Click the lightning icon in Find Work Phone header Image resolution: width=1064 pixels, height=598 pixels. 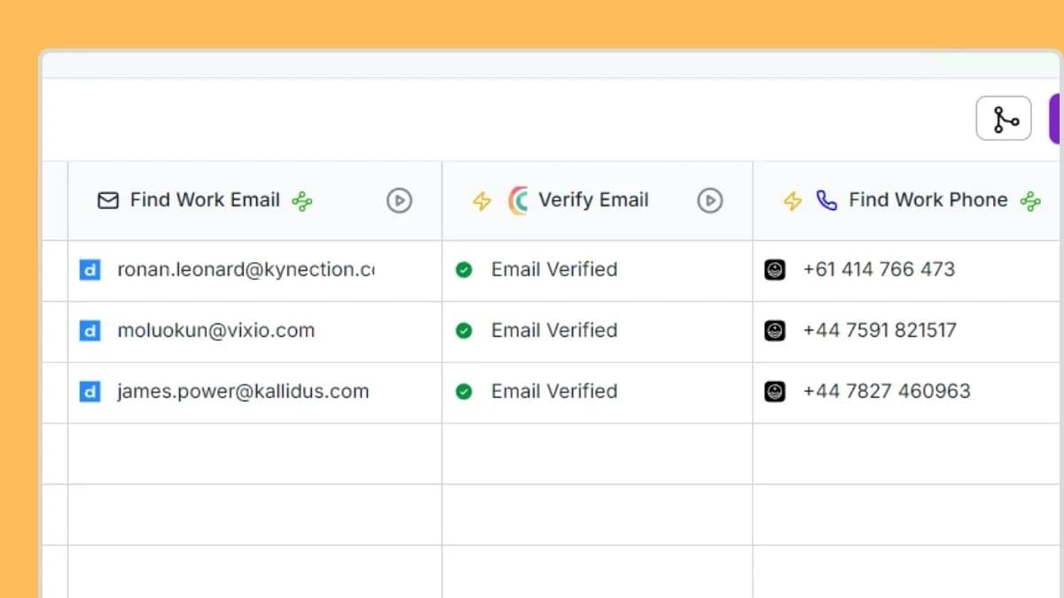point(792,200)
